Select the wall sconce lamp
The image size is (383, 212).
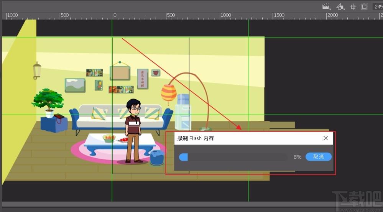37,71
